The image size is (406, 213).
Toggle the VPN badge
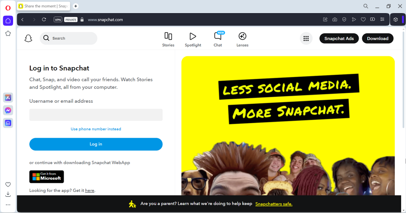58,20
